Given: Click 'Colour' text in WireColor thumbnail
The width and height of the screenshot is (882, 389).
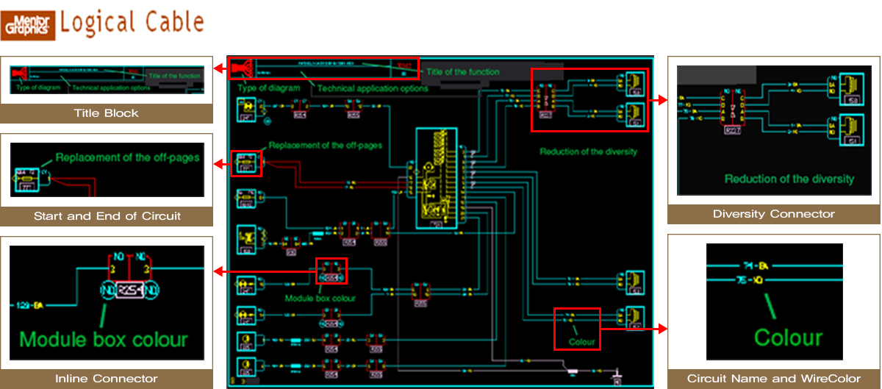Looking at the screenshot, I should tap(788, 338).
